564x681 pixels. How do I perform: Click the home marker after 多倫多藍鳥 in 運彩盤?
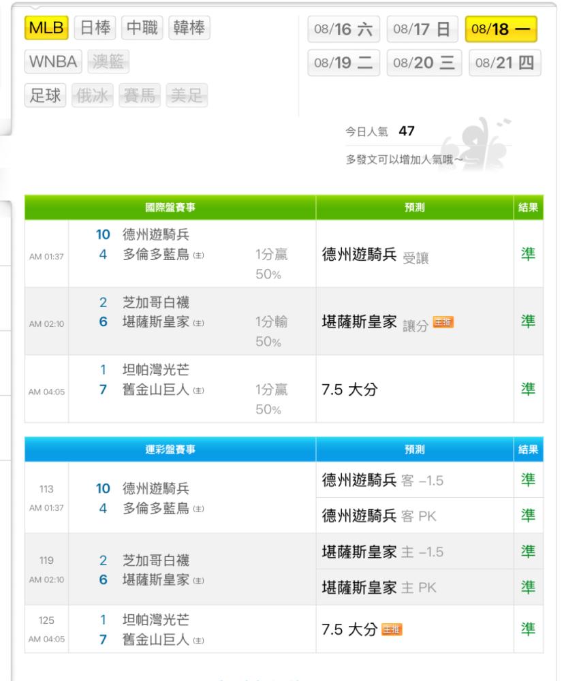199,509
